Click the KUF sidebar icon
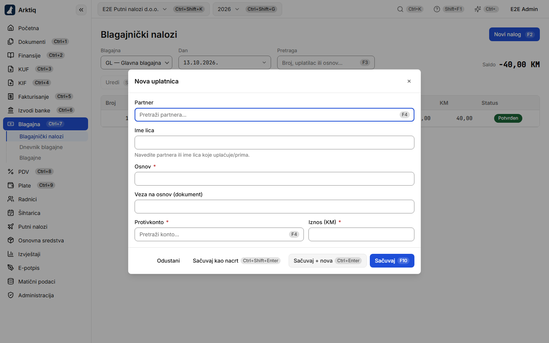Image resolution: width=549 pixels, height=343 pixels. [11, 69]
